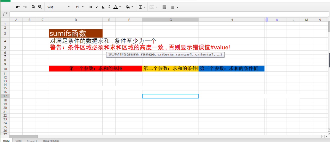Click the red '警告' warning text
This screenshot has height=142, width=330.
(140, 47)
